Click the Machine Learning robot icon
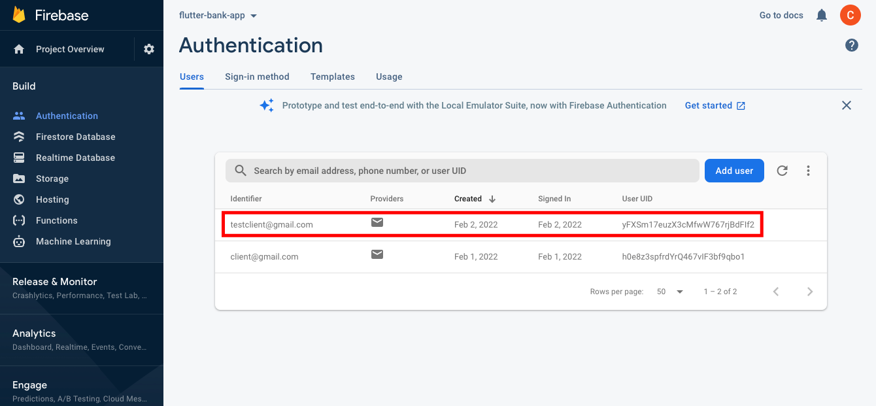 [x=19, y=241]
